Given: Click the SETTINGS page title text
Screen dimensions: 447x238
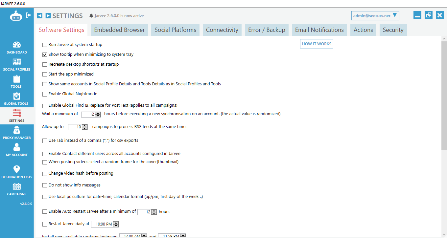Looking at the screenshot, I should click(x=68, y=16).
